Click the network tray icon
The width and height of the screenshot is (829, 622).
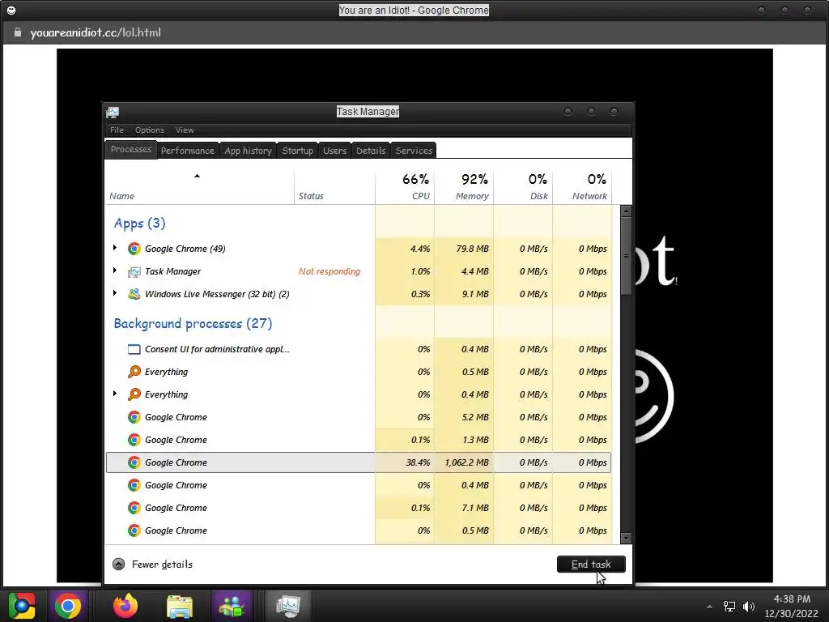tap(729, 607)
